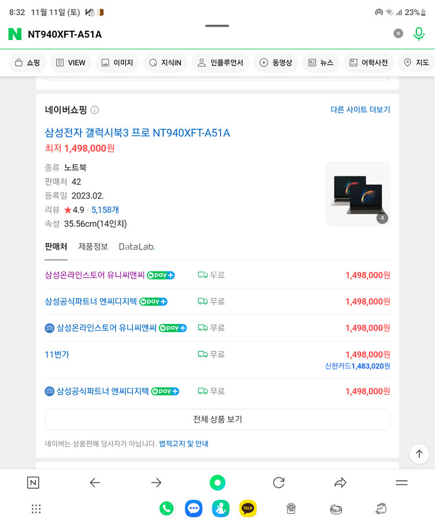435x522 pixels.
Task: Open the 쇼핑 tab
Action: (x=27, y=63)
